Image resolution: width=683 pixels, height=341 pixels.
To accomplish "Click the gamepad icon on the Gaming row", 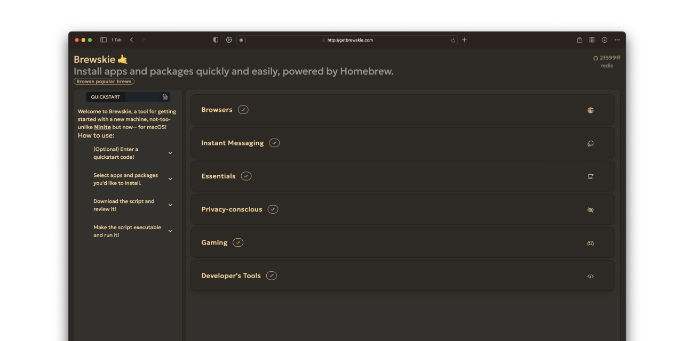I will coord(590,242).
